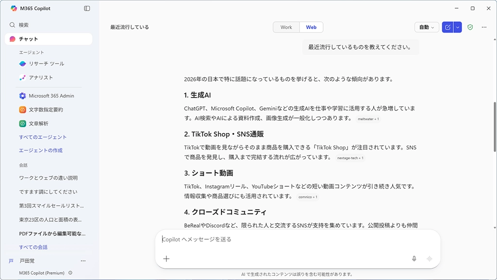497x280 pixels.
Task: Collapse the sidebar with the panel toggle icon
Action: (87, 9)
